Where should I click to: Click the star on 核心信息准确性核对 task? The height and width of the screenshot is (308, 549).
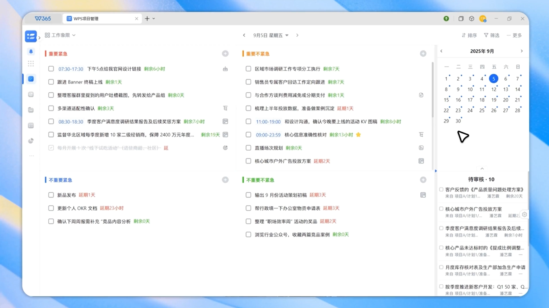[358, 135]
